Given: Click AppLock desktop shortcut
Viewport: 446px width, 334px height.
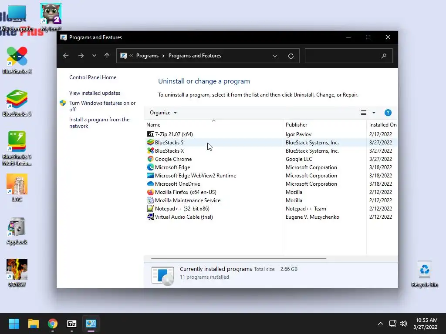Looking at the screenshot, I should 17,231.
